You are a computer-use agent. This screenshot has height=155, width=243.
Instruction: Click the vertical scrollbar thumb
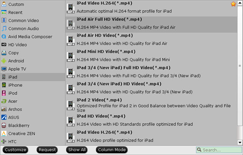240,66
